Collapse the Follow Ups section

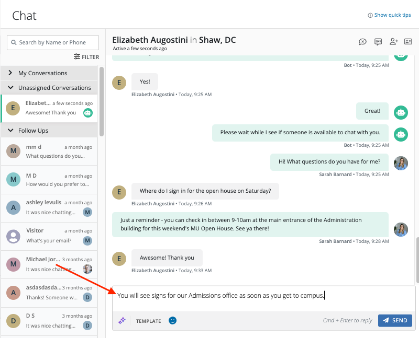(x=10, y=131)
